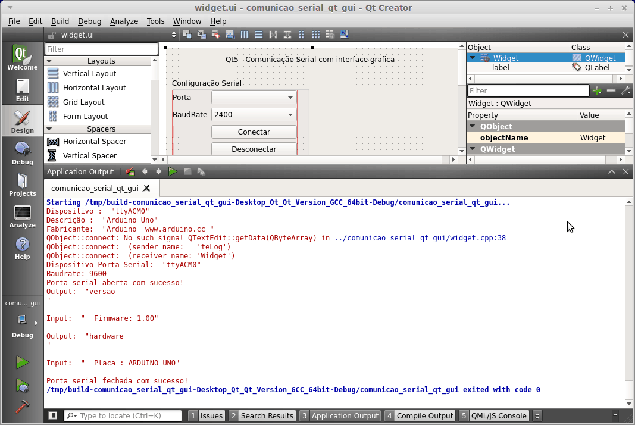
Task: Open the Projects mode
Action: pyautogui.click(x=22, y=184)
